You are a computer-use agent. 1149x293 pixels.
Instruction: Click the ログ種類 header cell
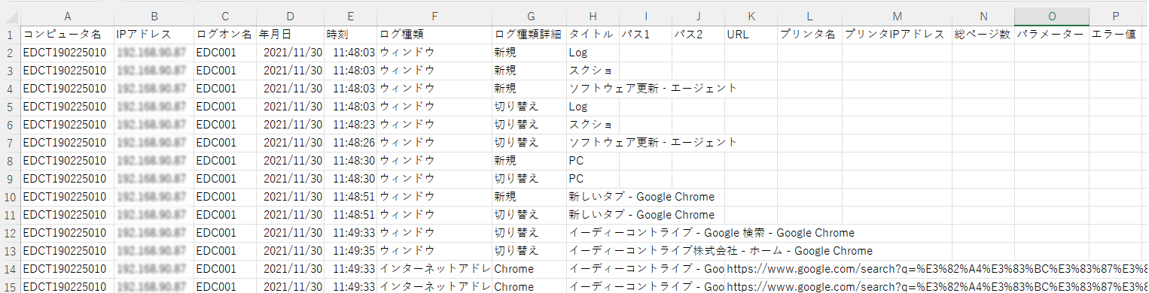(434, 35)
